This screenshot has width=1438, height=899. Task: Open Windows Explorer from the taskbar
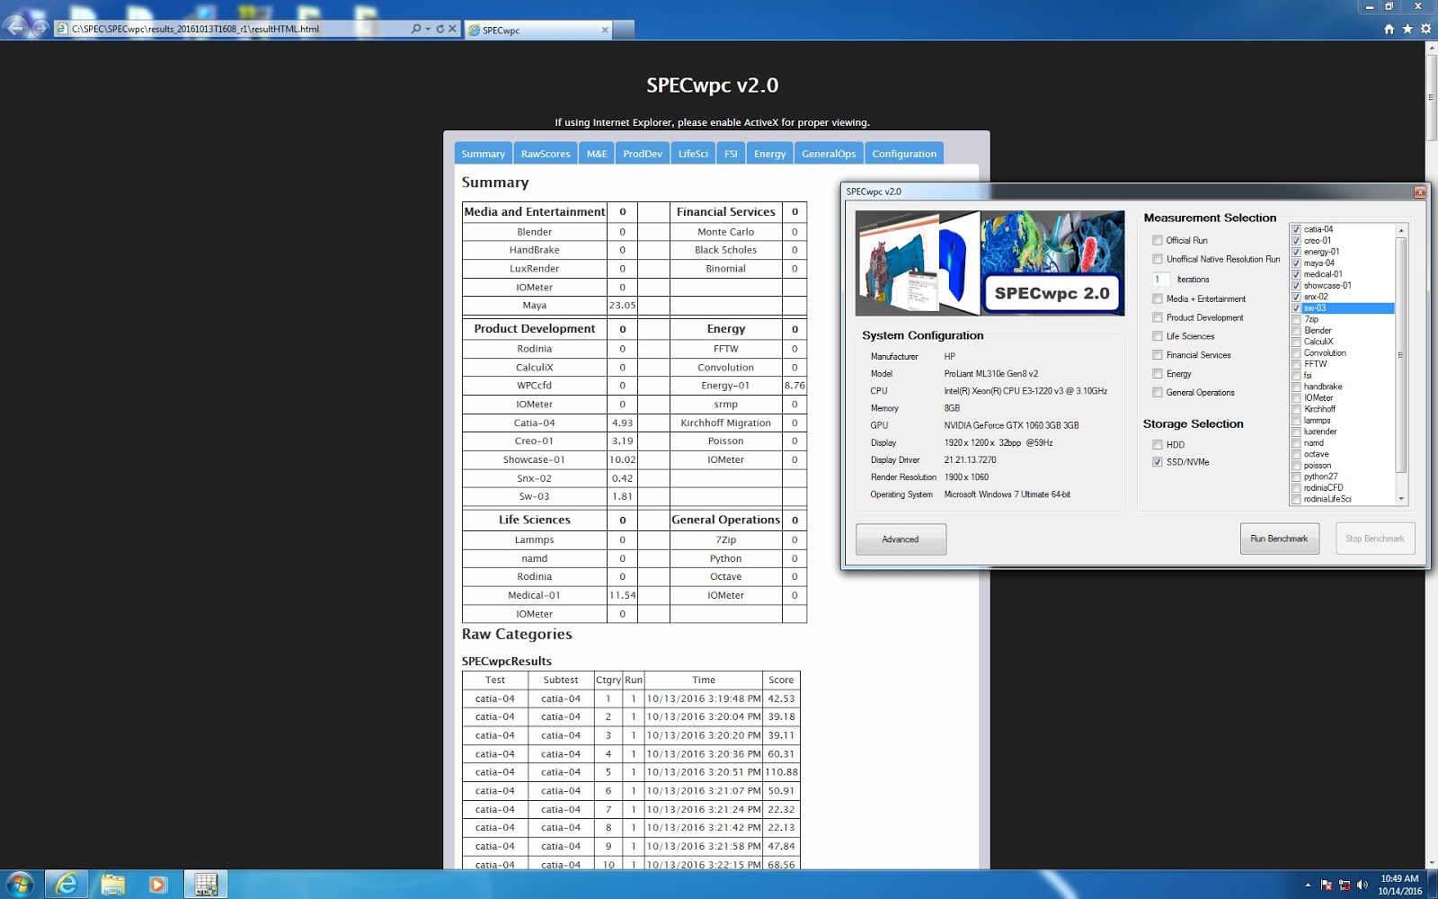point(113,885)
